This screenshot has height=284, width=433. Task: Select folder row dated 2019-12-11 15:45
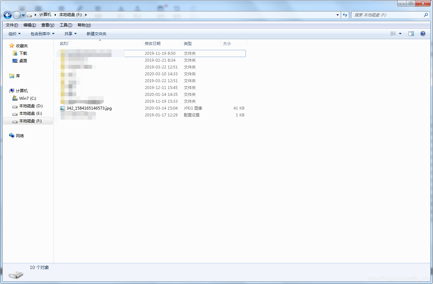[x=152, y=87]
